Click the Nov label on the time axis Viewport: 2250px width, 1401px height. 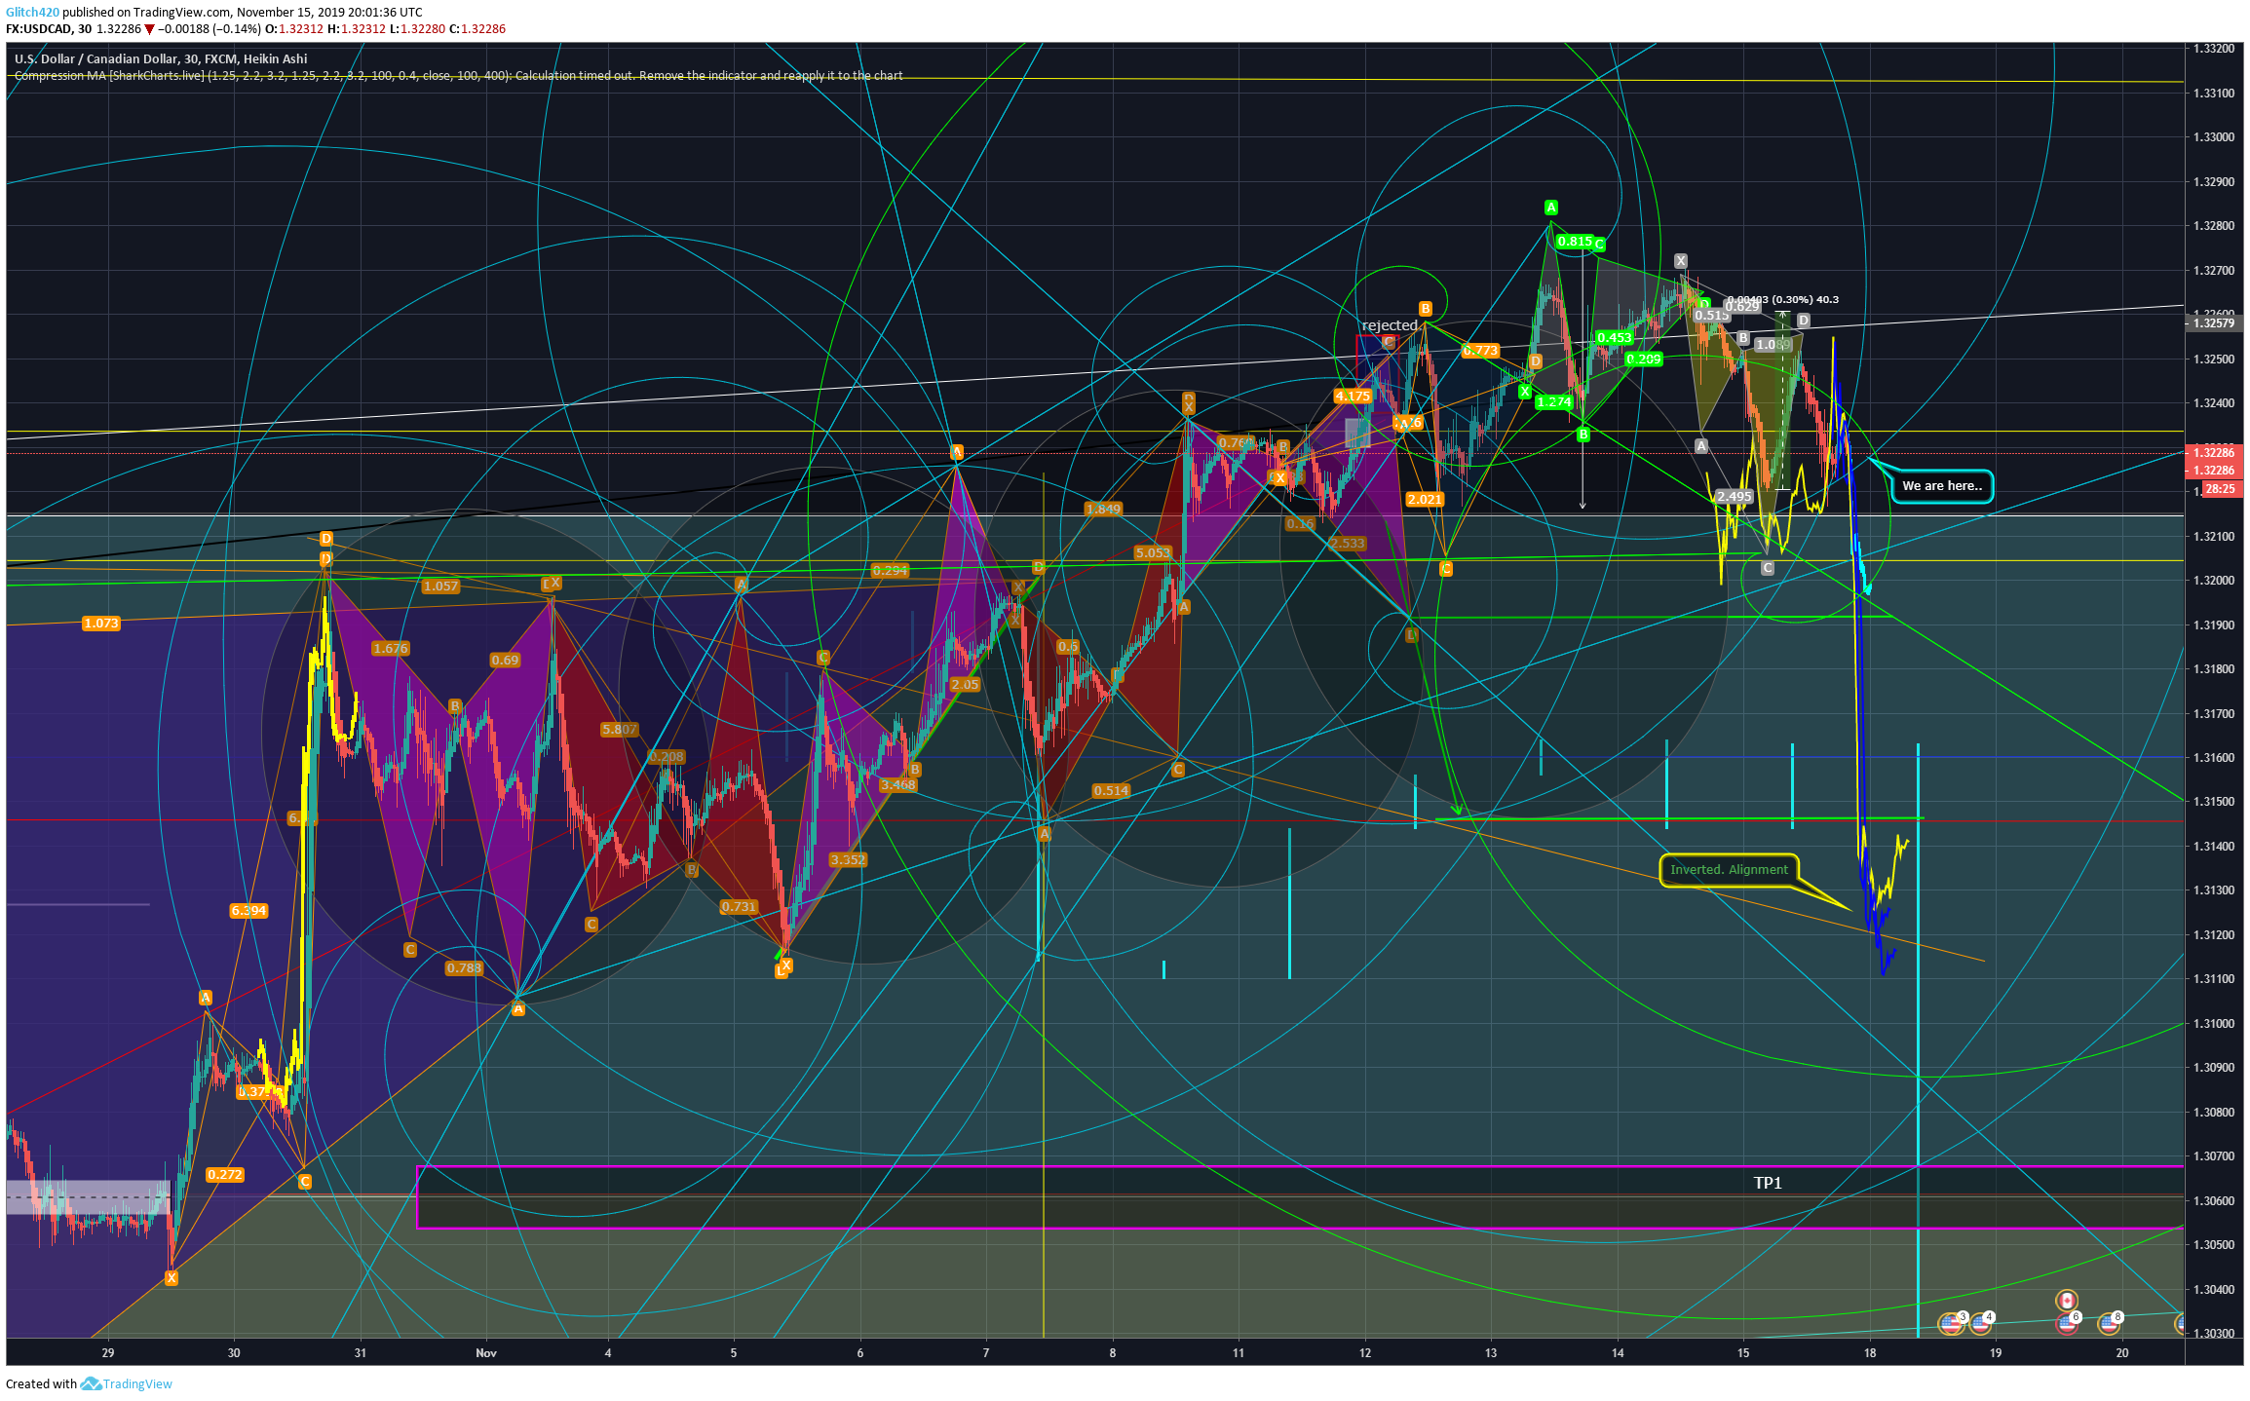click(486, 1353)
